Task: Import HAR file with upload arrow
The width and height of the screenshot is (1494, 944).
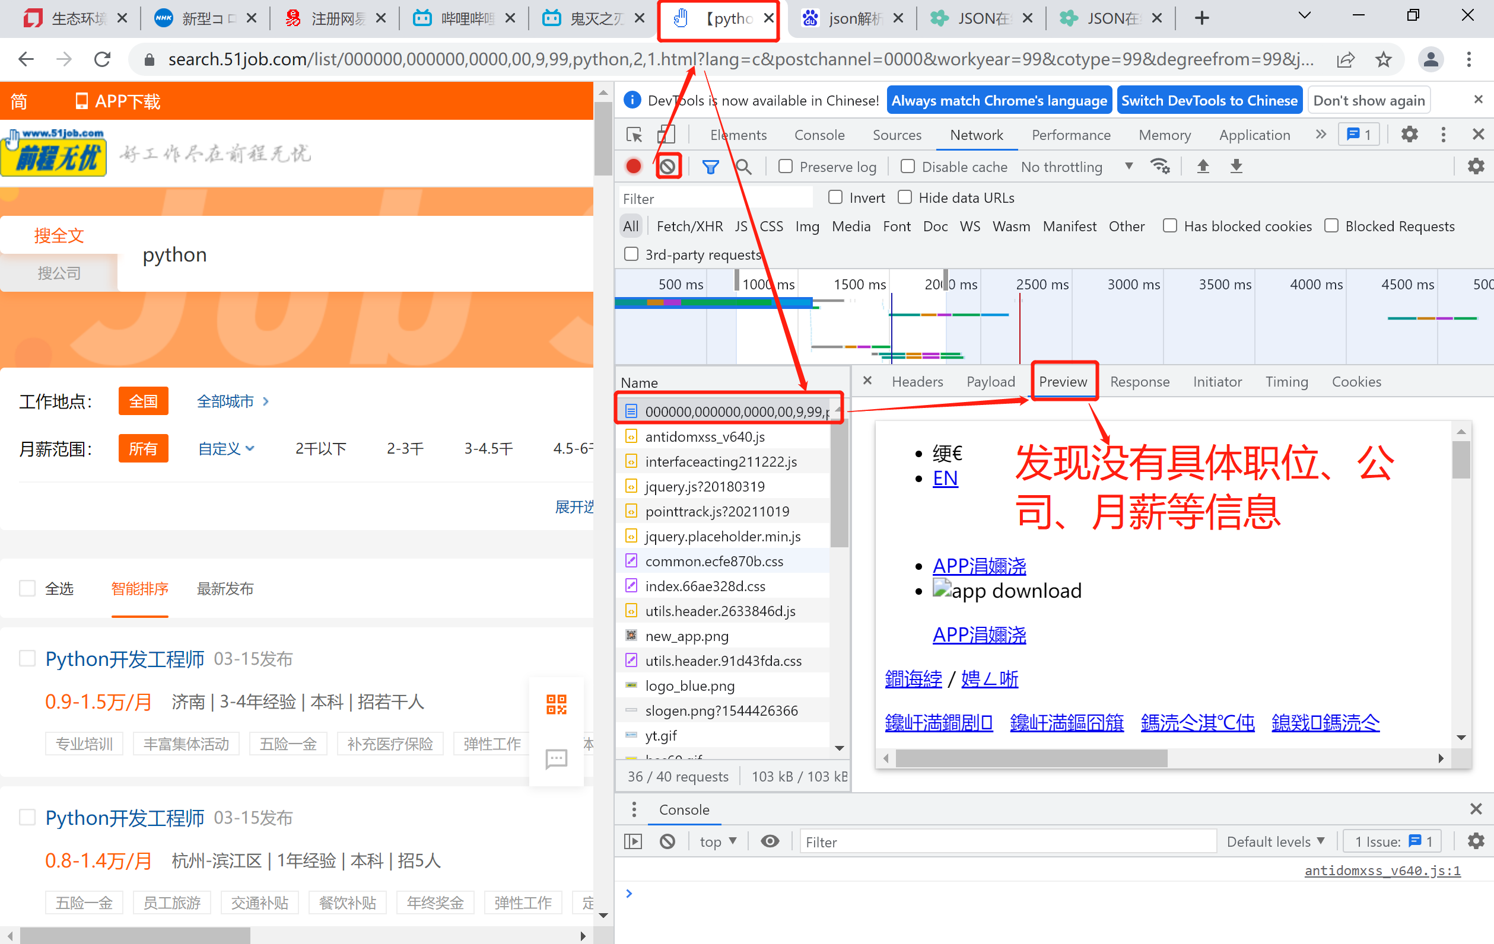Action: coord(1203,166)
